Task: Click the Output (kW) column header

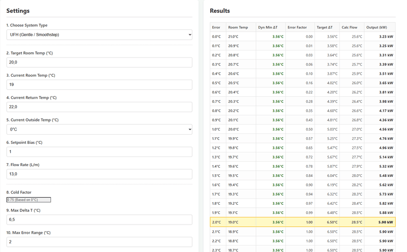Action: pos(376,27)
